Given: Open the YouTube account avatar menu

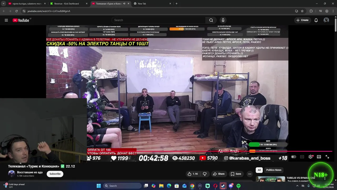Looking at the screenshot, I should point(326,20).
